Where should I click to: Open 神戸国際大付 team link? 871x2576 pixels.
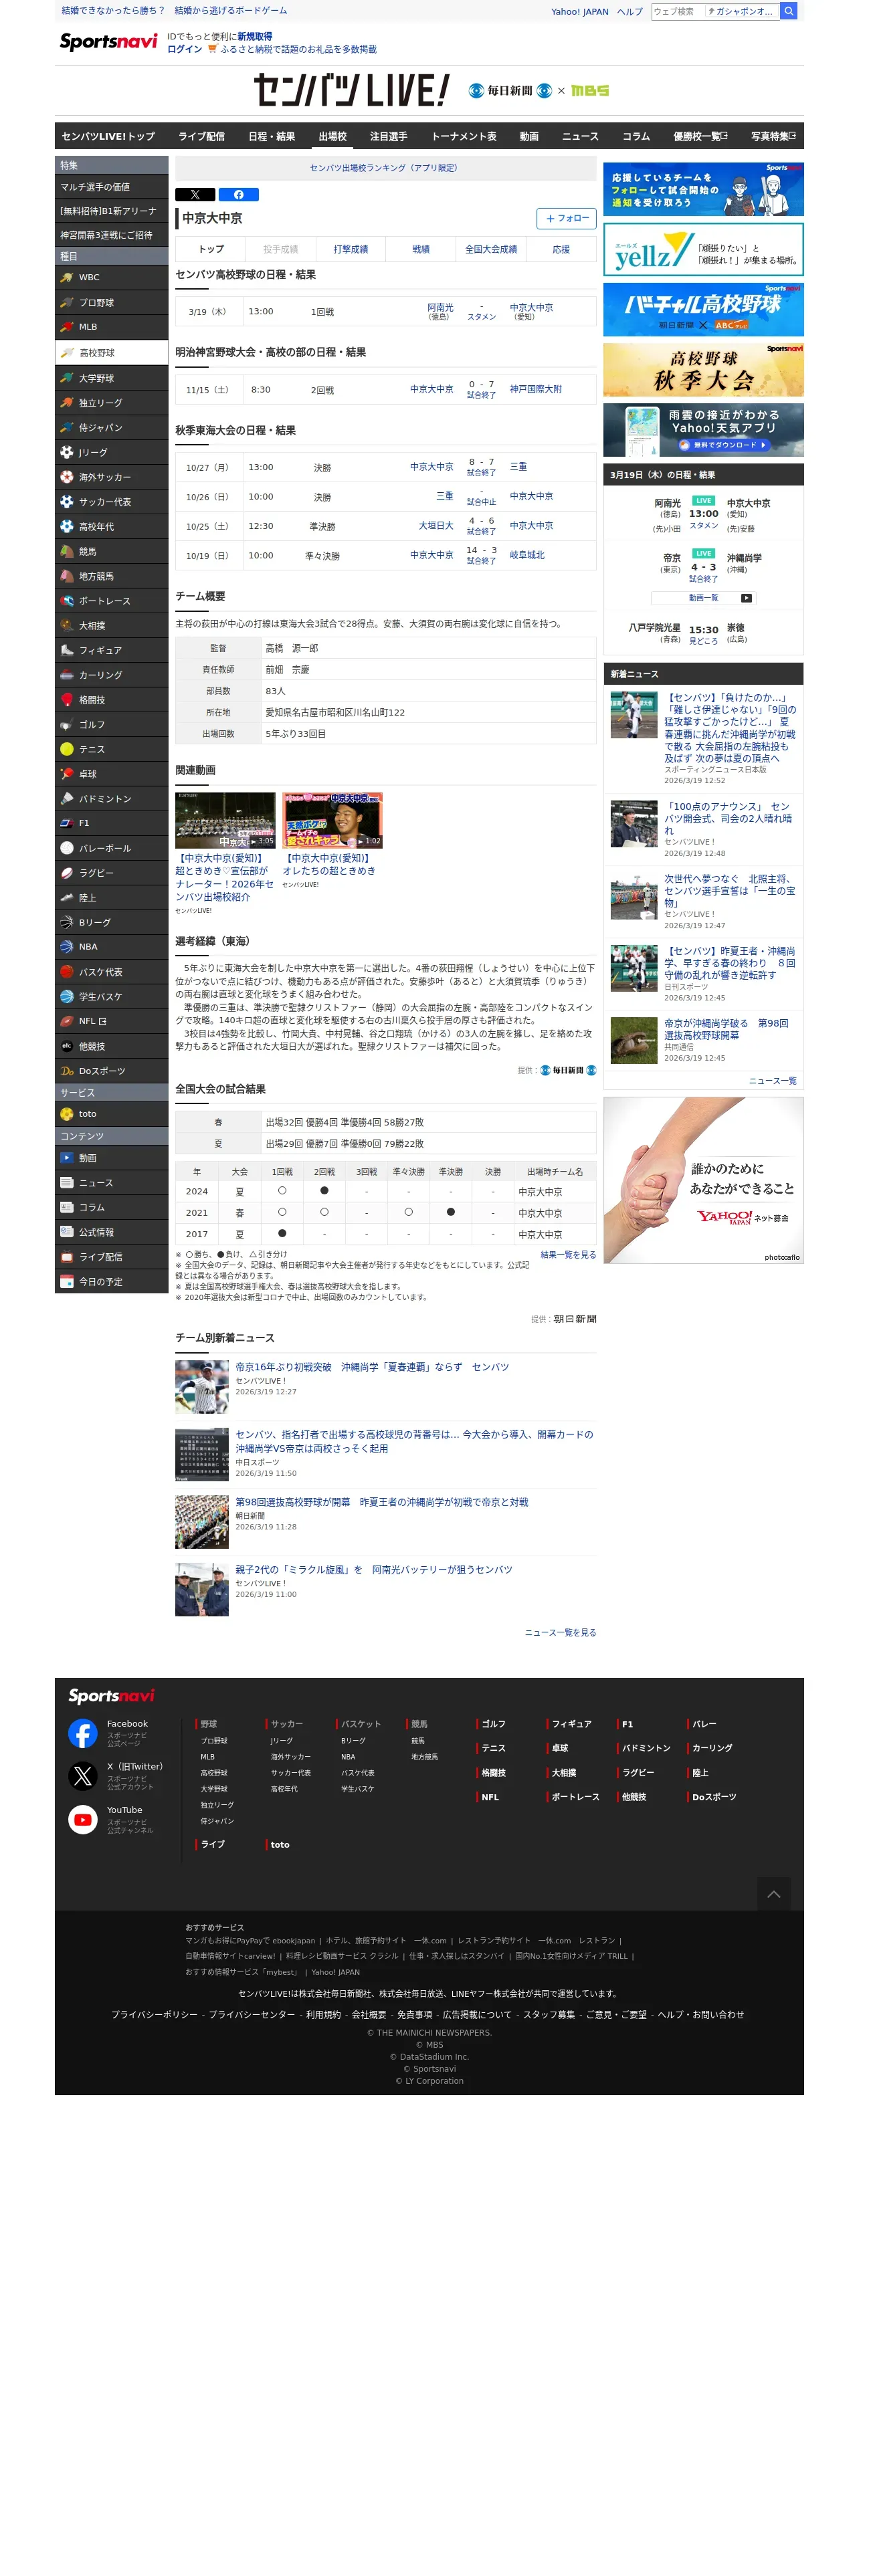pos(535,389)
